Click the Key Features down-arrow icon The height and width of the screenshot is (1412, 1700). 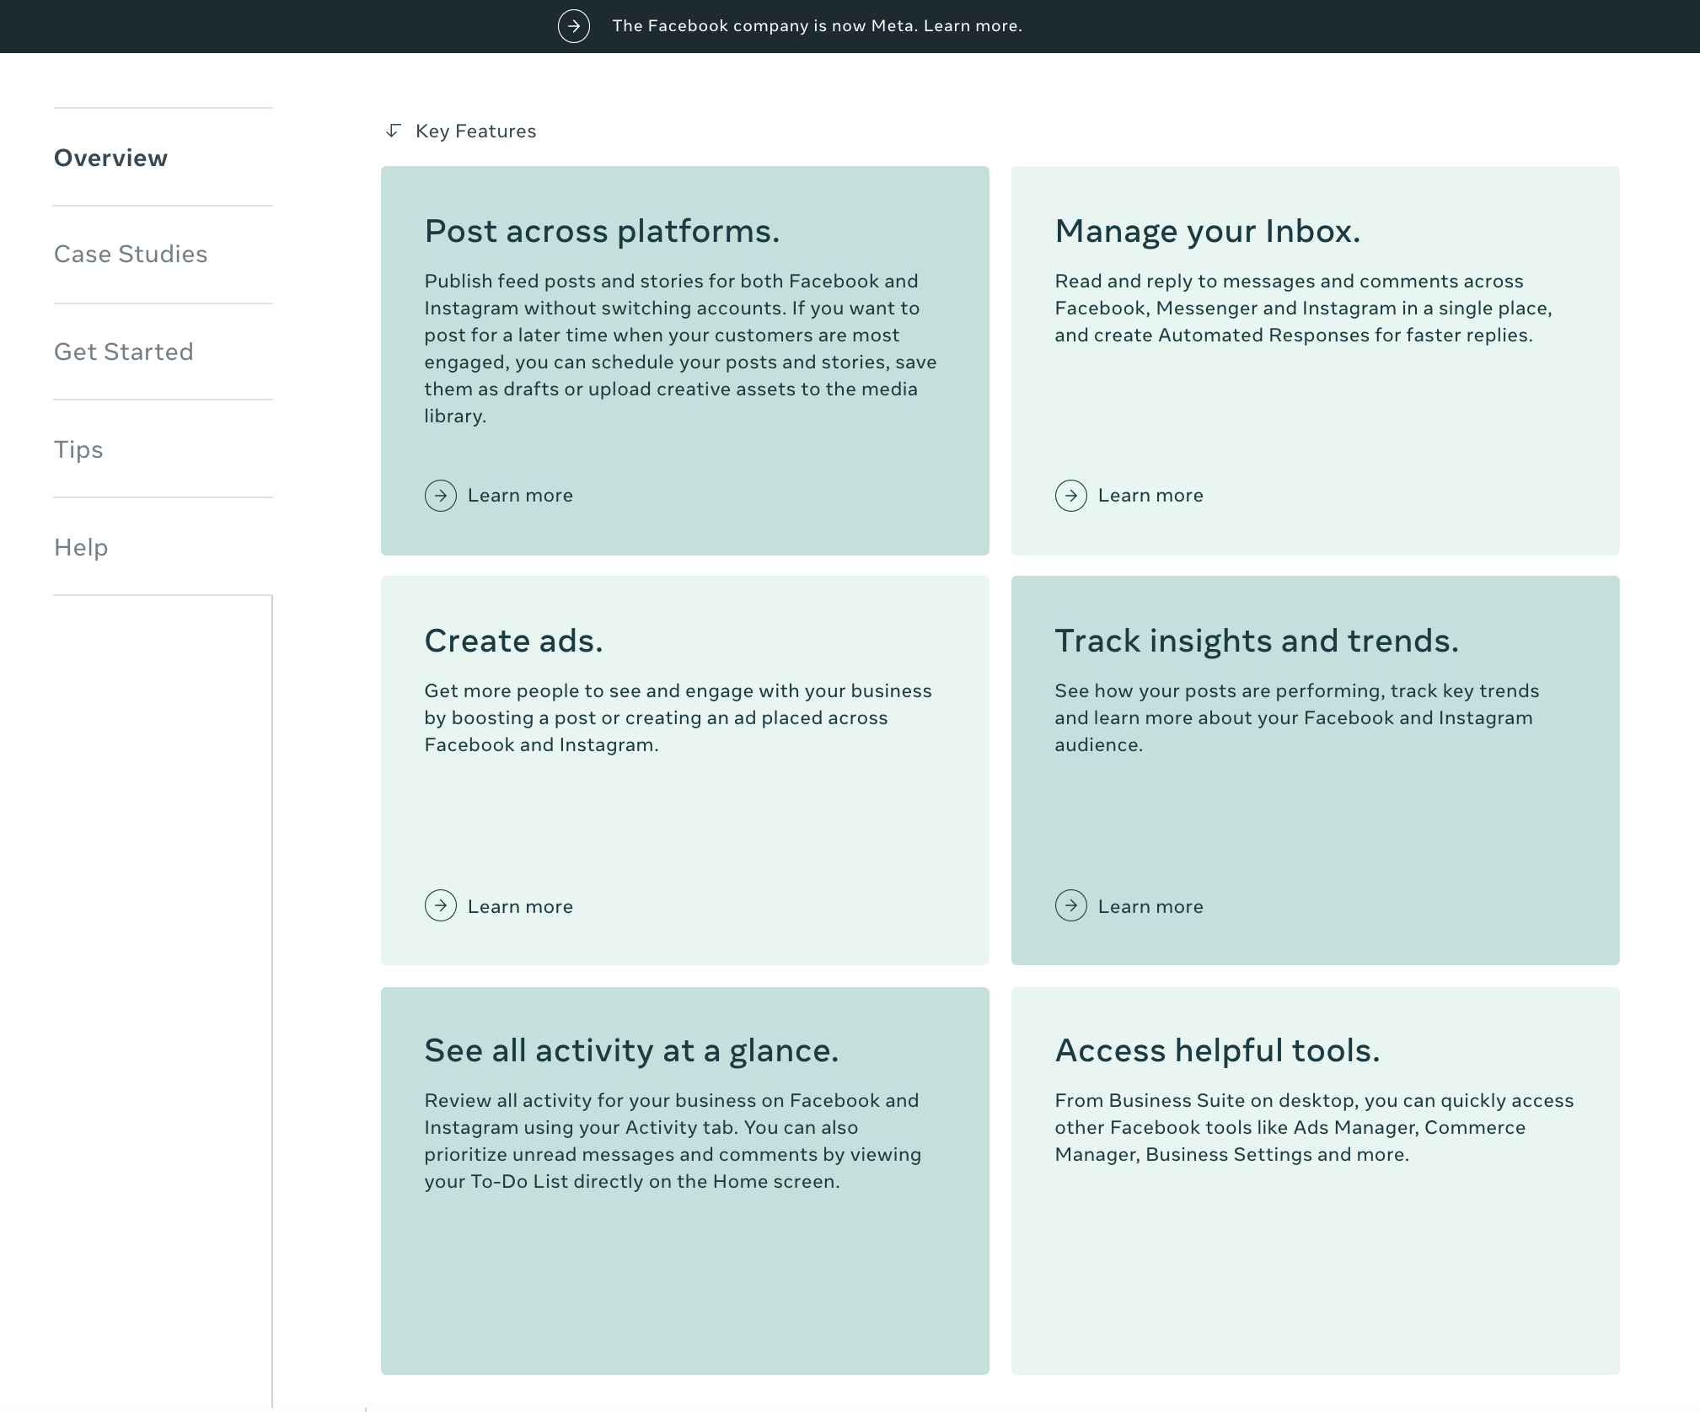[393, 131]
